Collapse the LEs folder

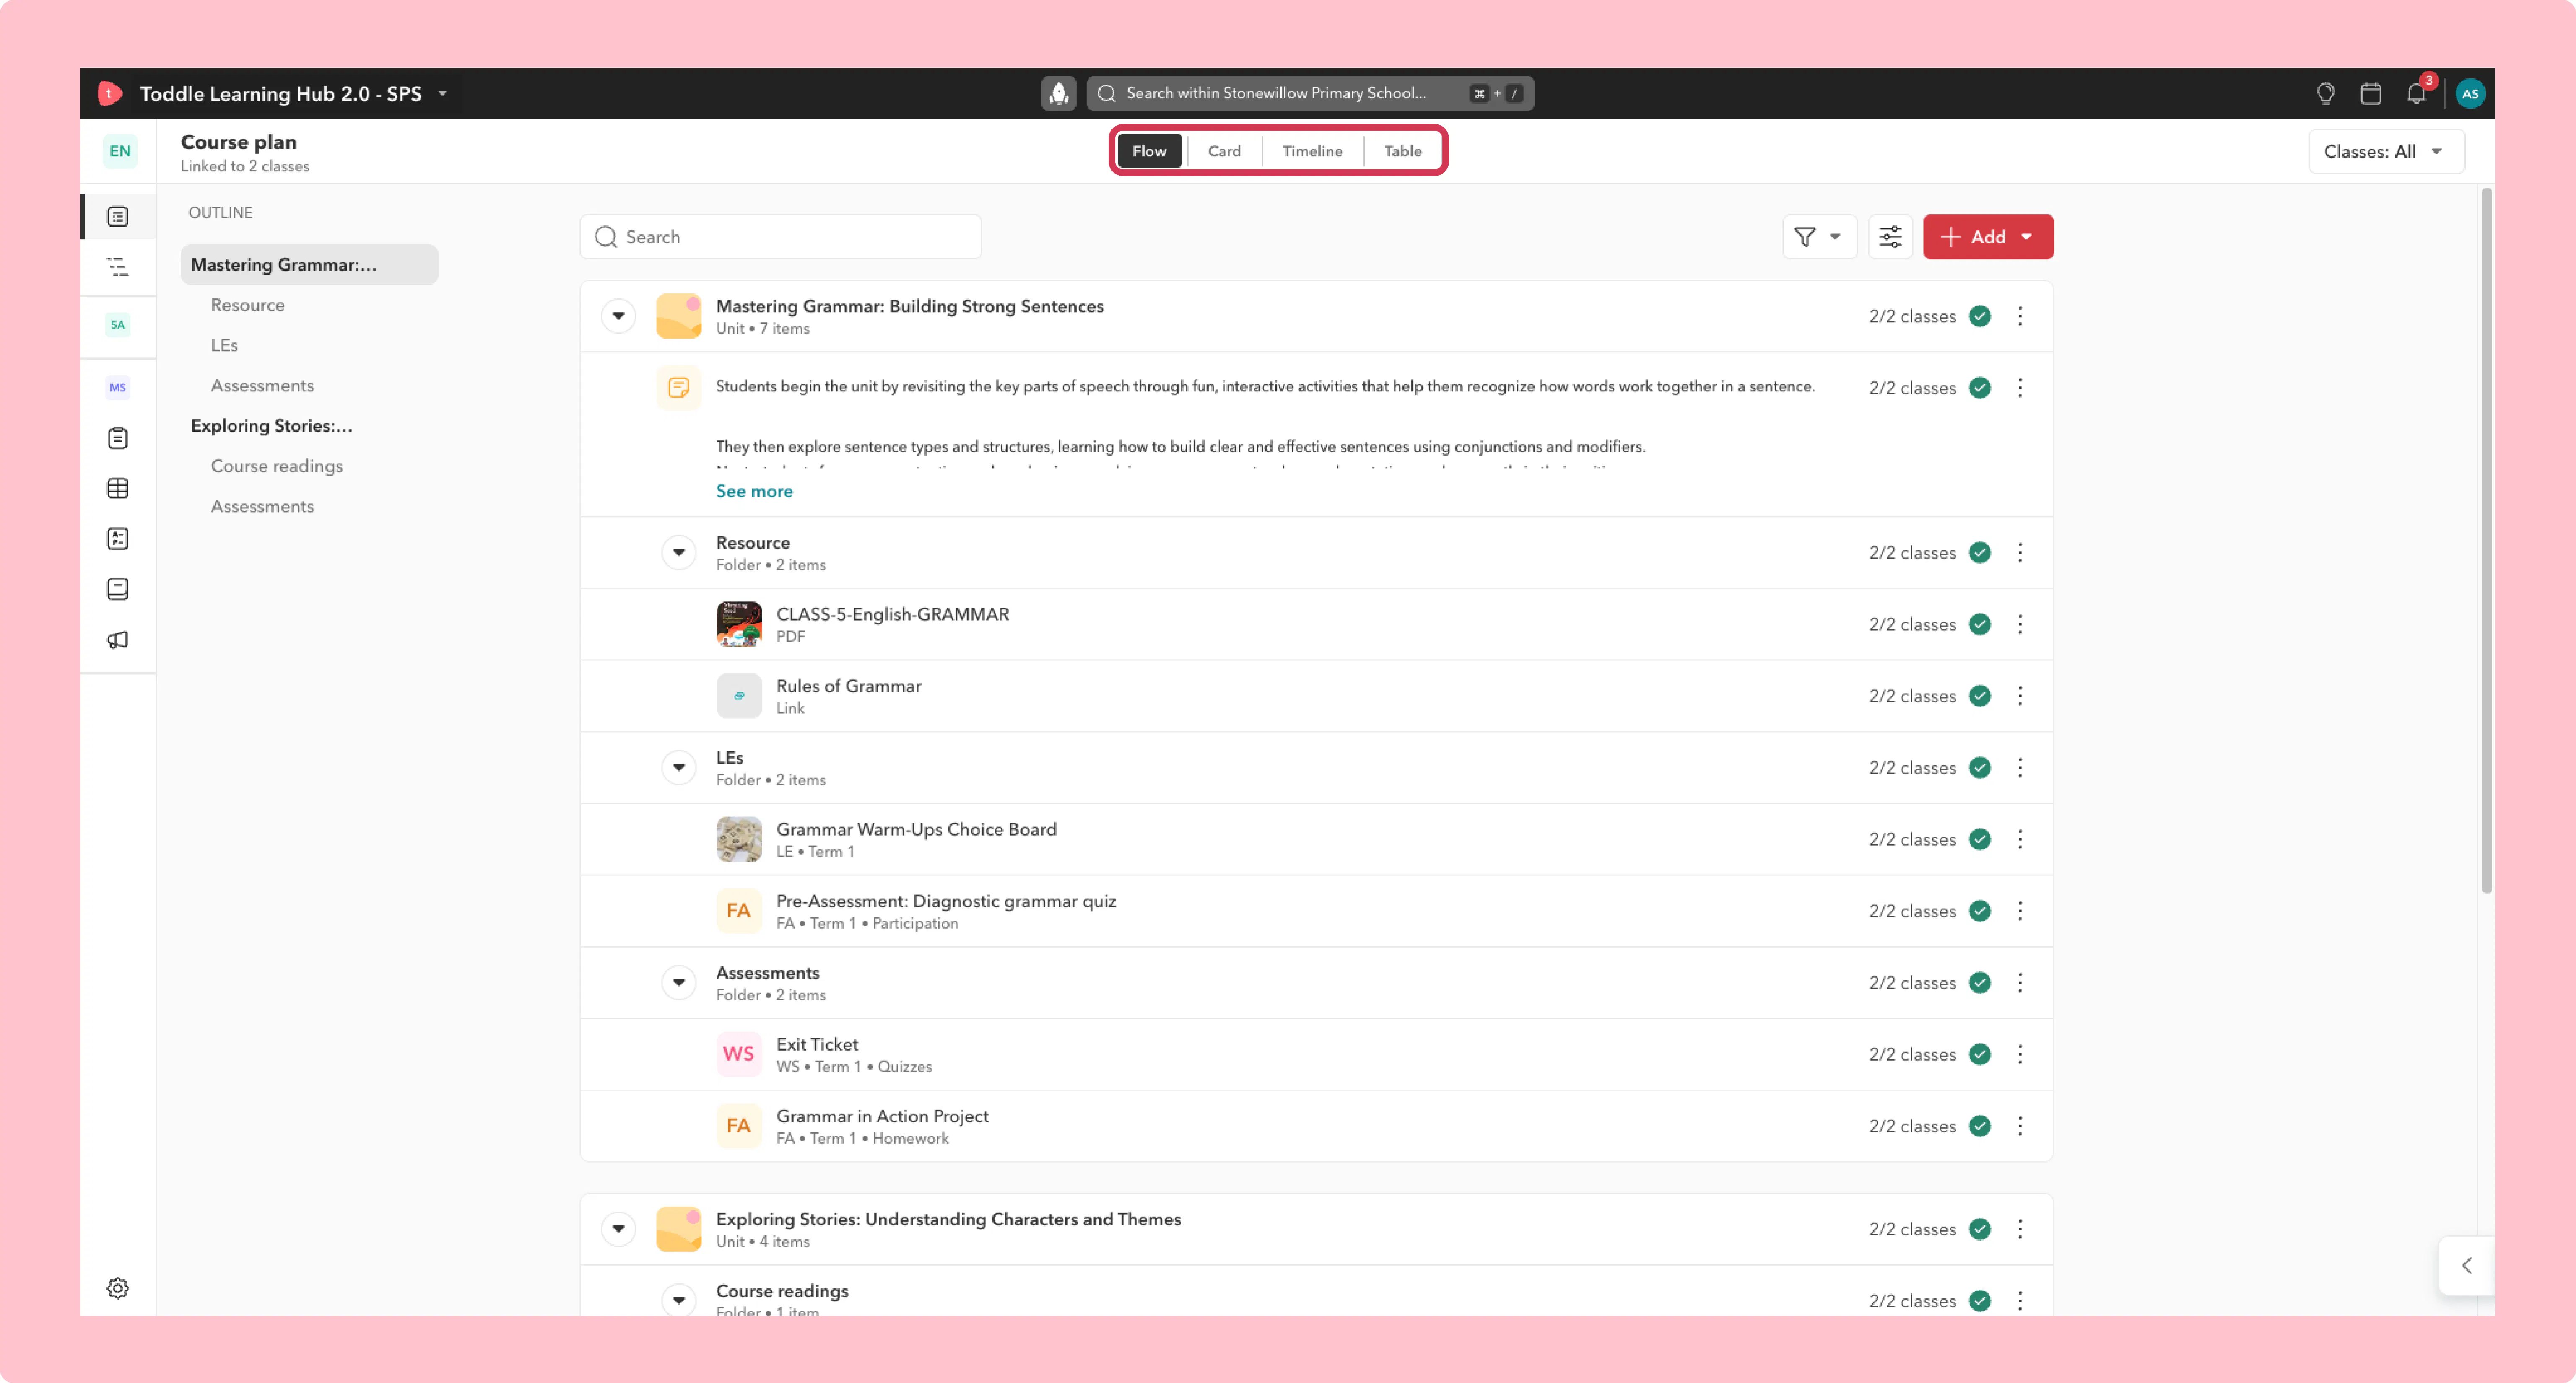pos(678,767)
